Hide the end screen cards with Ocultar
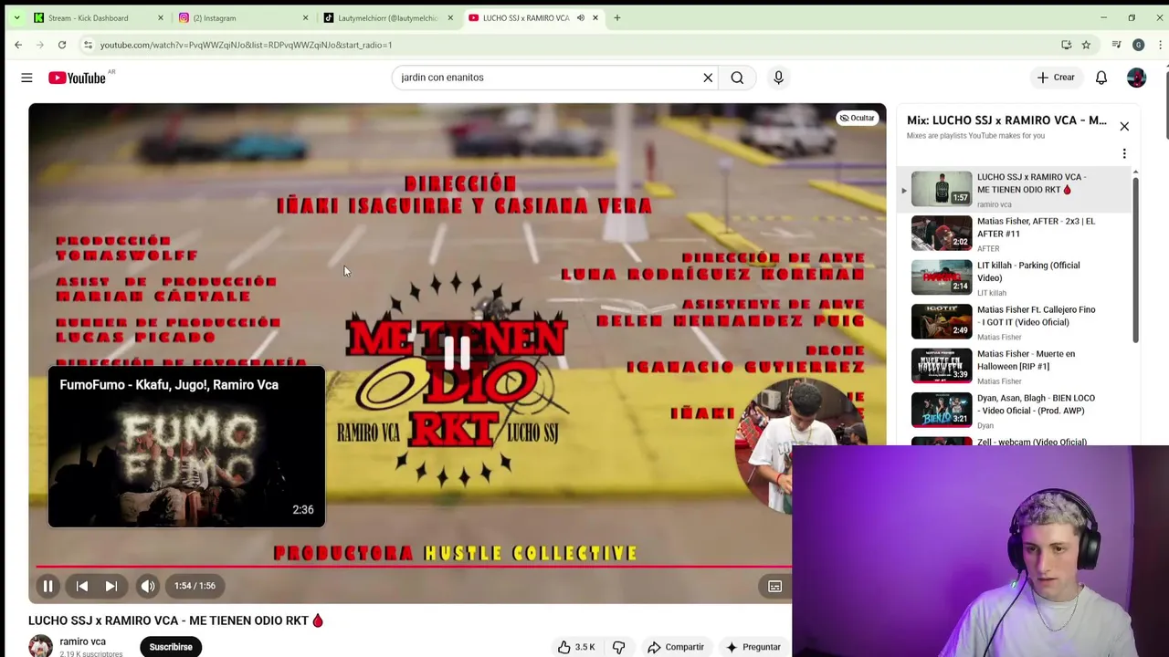This screenshot has width=1169, height=657. coord(858,118)
